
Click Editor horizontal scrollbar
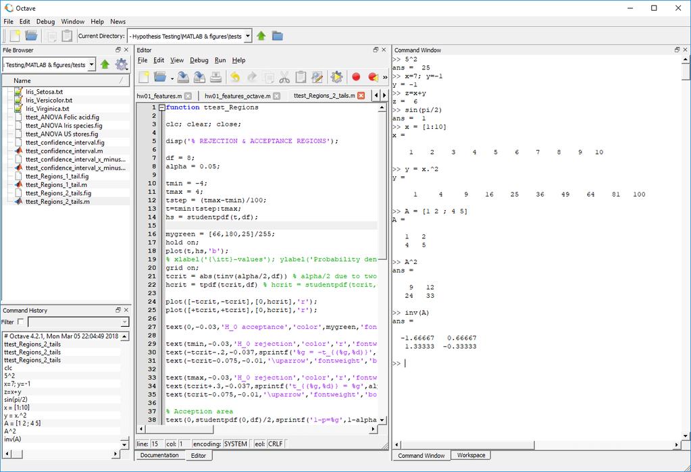click(257, 428)
